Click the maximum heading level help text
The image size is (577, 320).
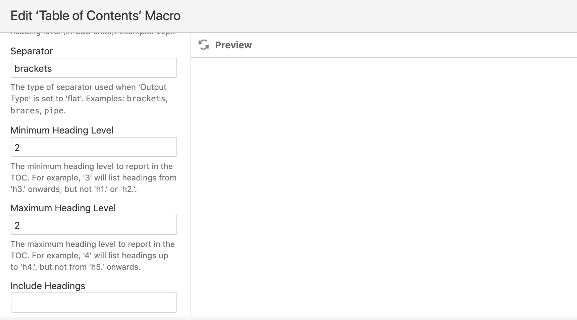pos(93,256)
